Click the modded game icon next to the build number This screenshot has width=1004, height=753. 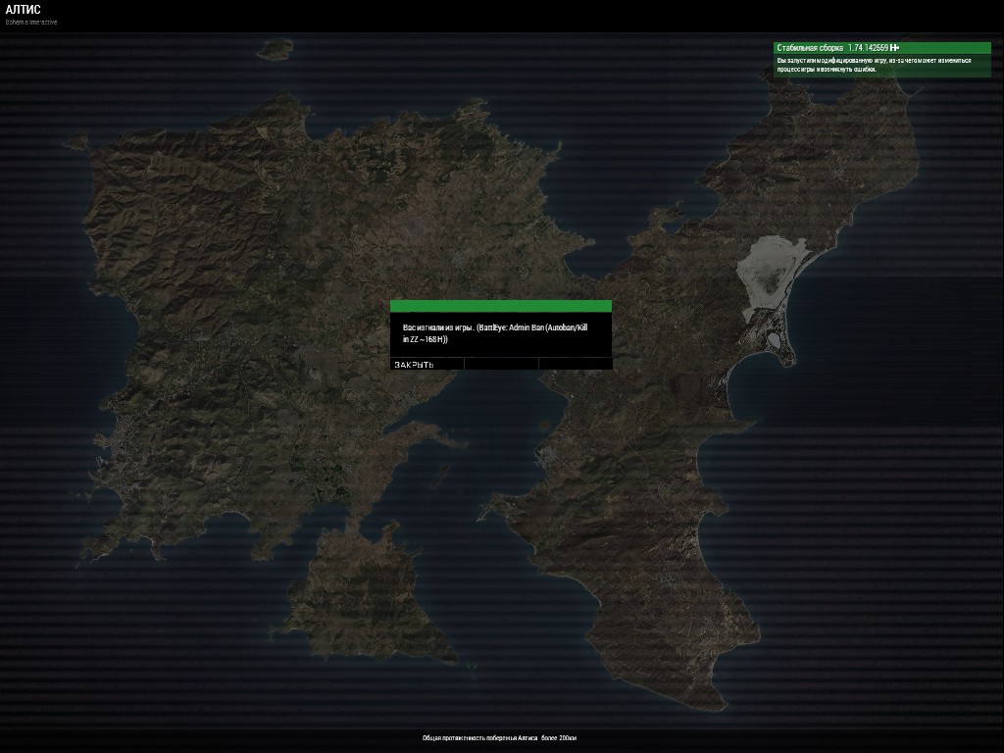coord(894,48)
